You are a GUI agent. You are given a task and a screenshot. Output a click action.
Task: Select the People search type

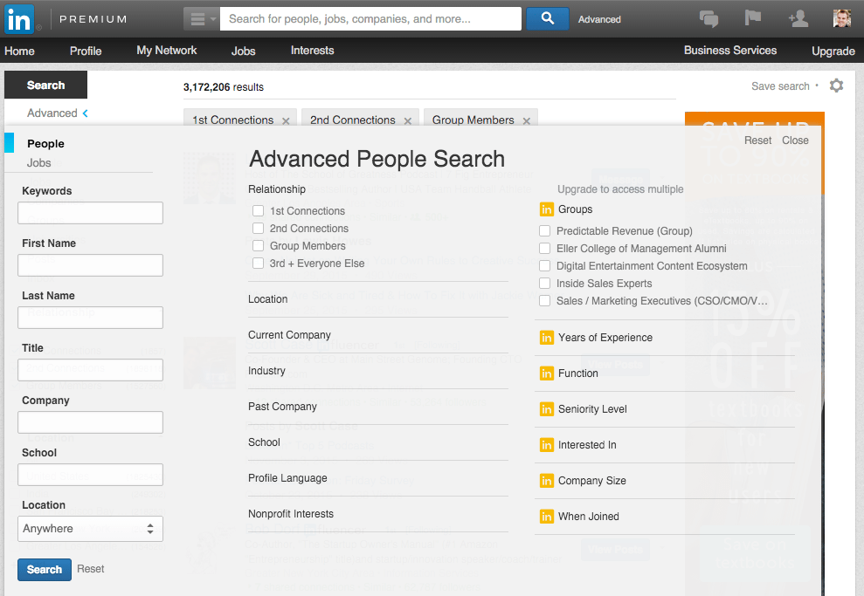[x=45, y=144]
